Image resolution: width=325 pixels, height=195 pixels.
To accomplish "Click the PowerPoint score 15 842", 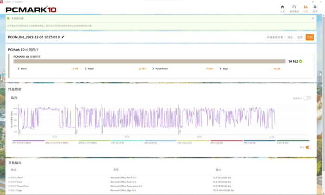I will [x=209, y=69].
